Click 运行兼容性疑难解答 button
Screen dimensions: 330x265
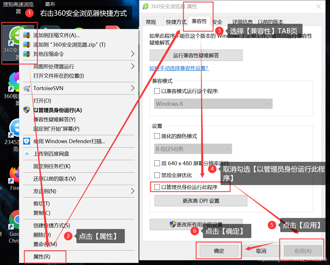coord(196,55)
